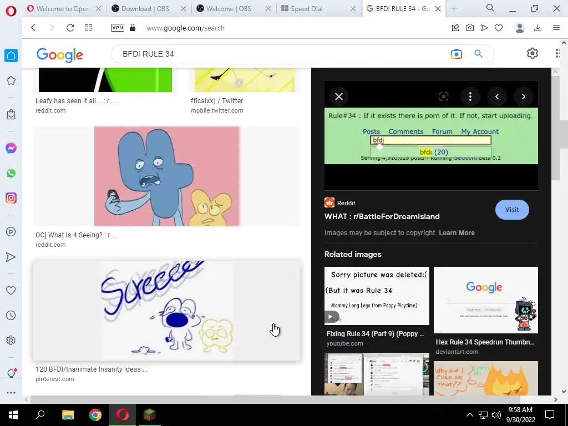Viewport: 568px width, 426px height.
Task: Click the Google logo
Action: pyautogui.click(x=60, y=55)
